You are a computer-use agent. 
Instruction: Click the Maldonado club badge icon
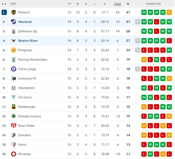[x=14, y=107]
